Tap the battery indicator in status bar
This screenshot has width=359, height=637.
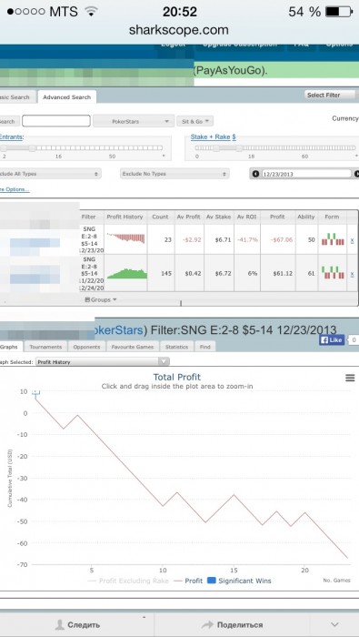click(x=339, y=12)
